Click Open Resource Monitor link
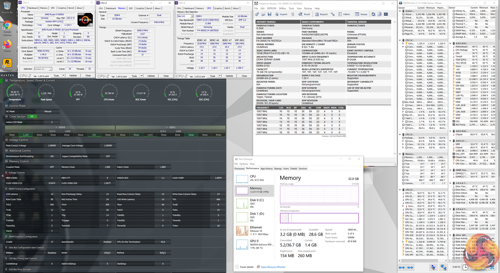The height and width of the screenshot is (273, 500). click(x=273, y=267)
